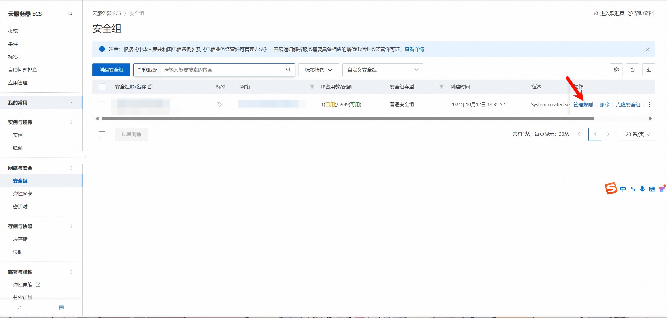Check the first security group row checkbox

(102, 105)
